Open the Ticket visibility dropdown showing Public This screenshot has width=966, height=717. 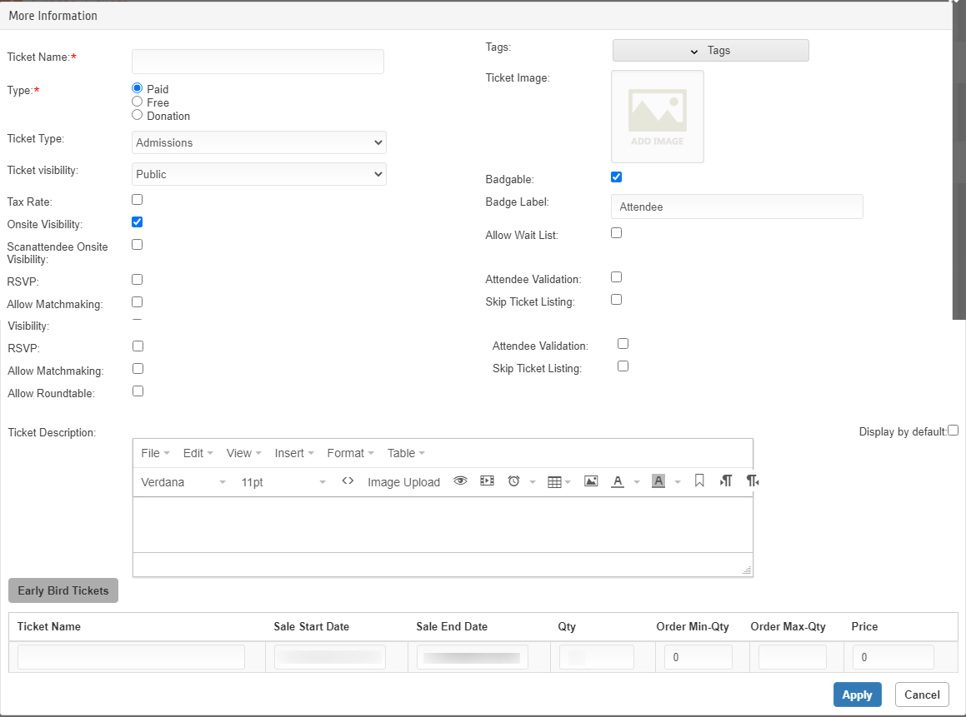pos(258,174)
